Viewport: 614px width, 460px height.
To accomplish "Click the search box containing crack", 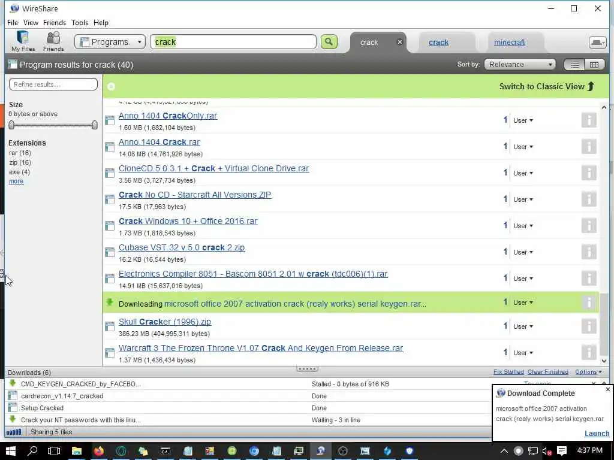I will (x=233, y=42).
